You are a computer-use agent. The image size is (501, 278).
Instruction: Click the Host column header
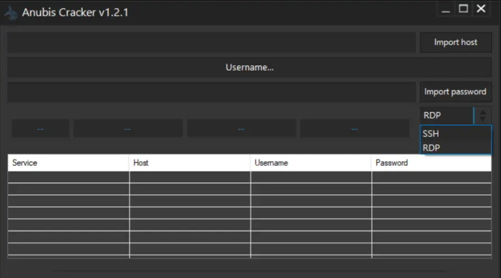[x=190, y=163]
